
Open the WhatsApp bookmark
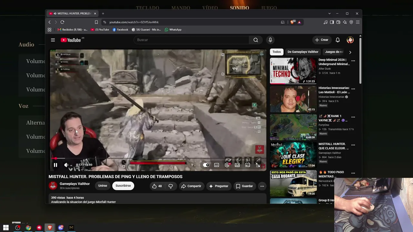[x=173, y=30]
